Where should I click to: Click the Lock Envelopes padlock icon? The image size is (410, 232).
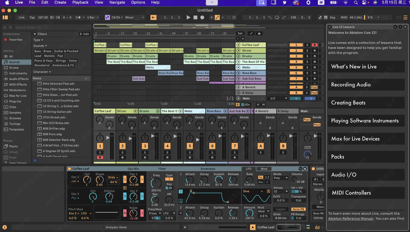(259, 33)
